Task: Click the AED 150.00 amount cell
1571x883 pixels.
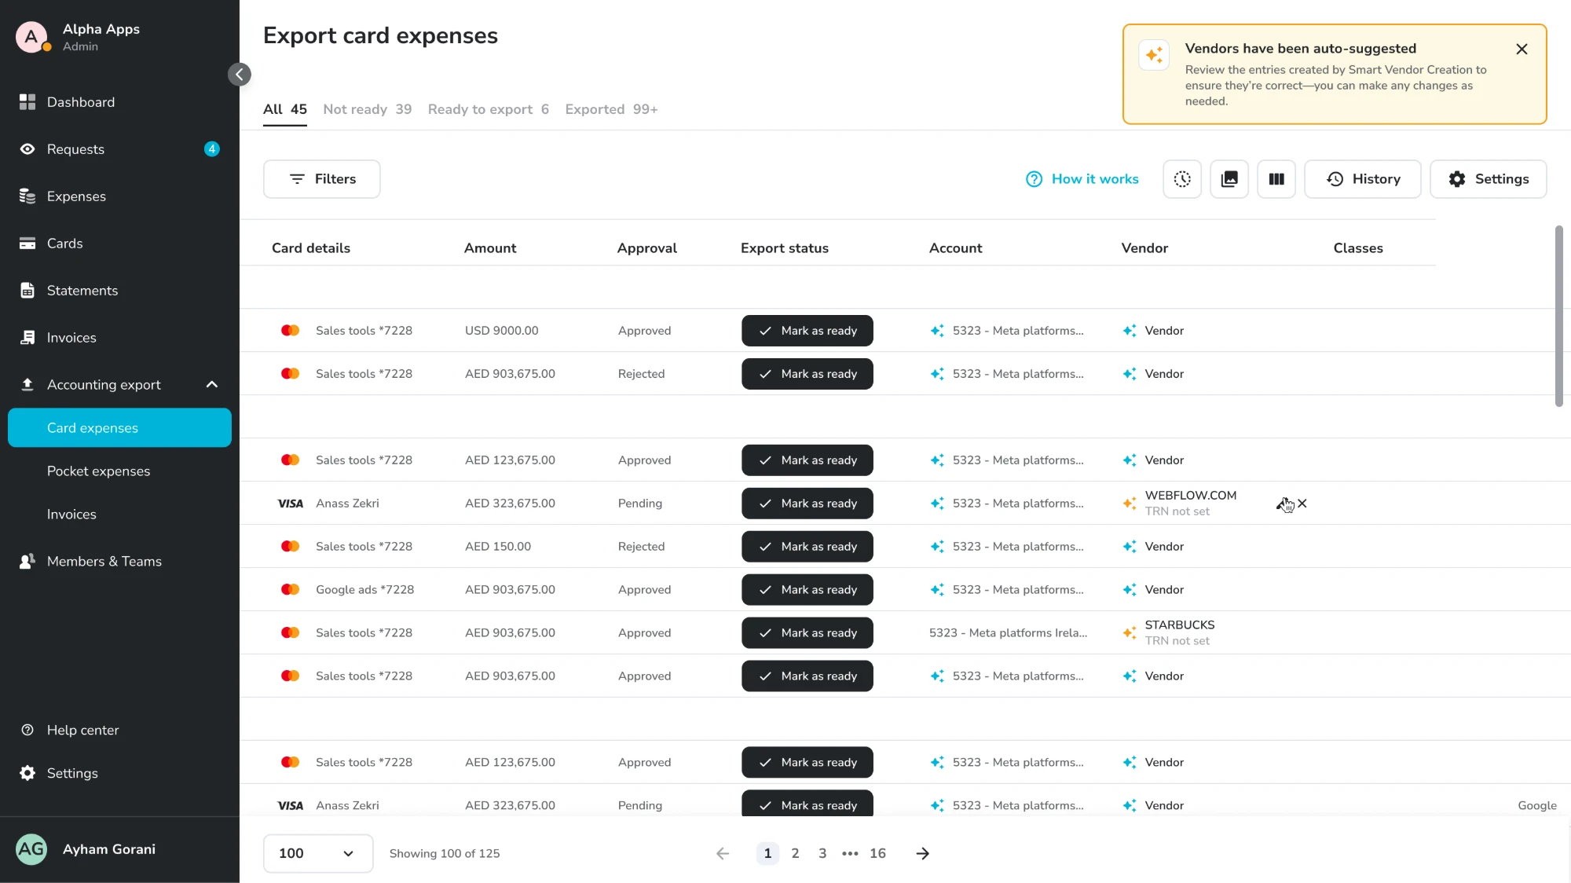Action: (x=498, y=547)
